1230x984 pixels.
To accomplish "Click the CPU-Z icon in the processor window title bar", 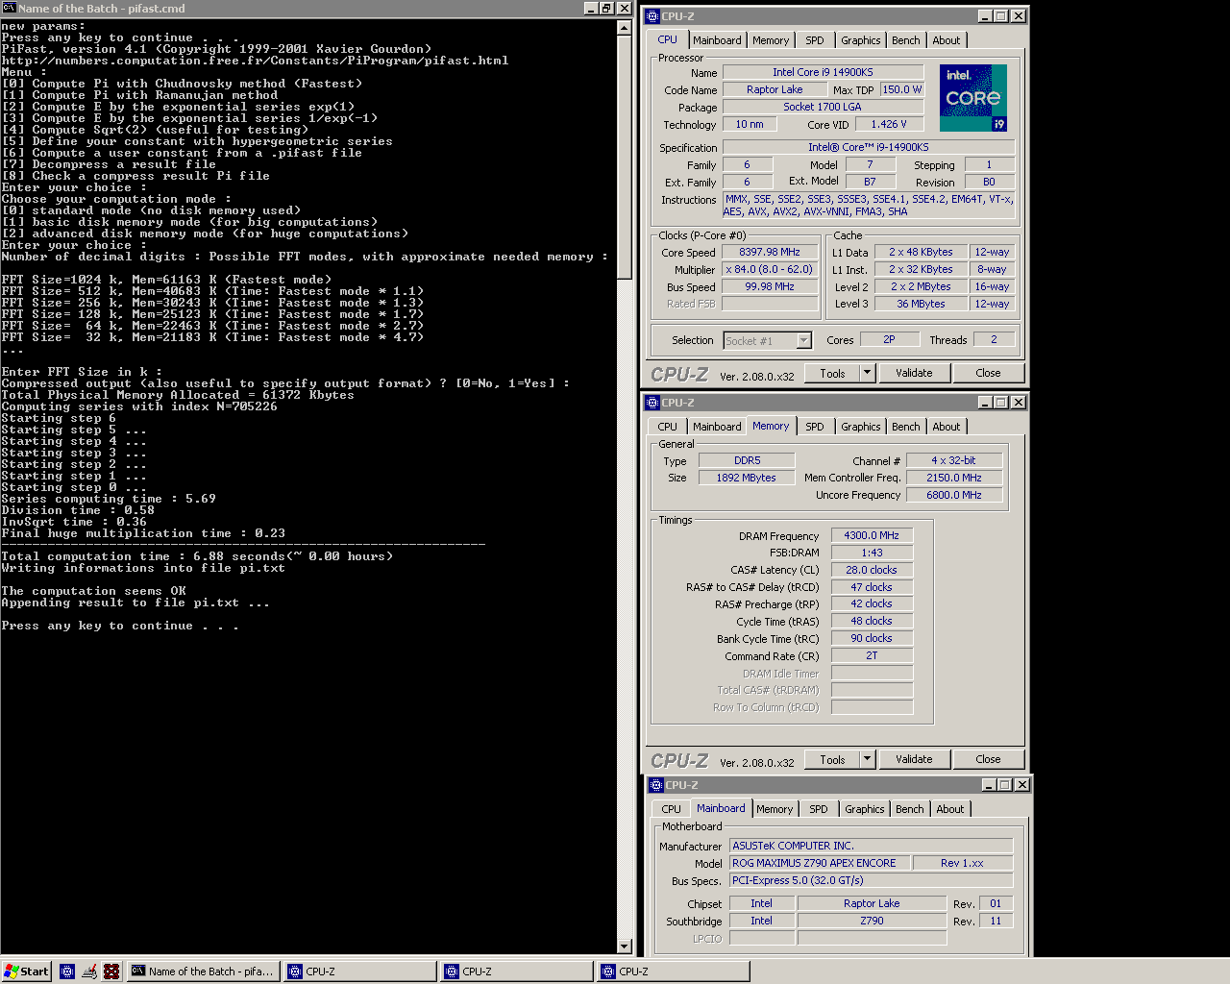I will 652,16.
